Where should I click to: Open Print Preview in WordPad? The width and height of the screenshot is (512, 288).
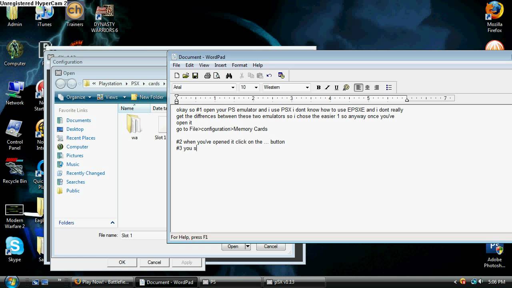pos(217,76)
